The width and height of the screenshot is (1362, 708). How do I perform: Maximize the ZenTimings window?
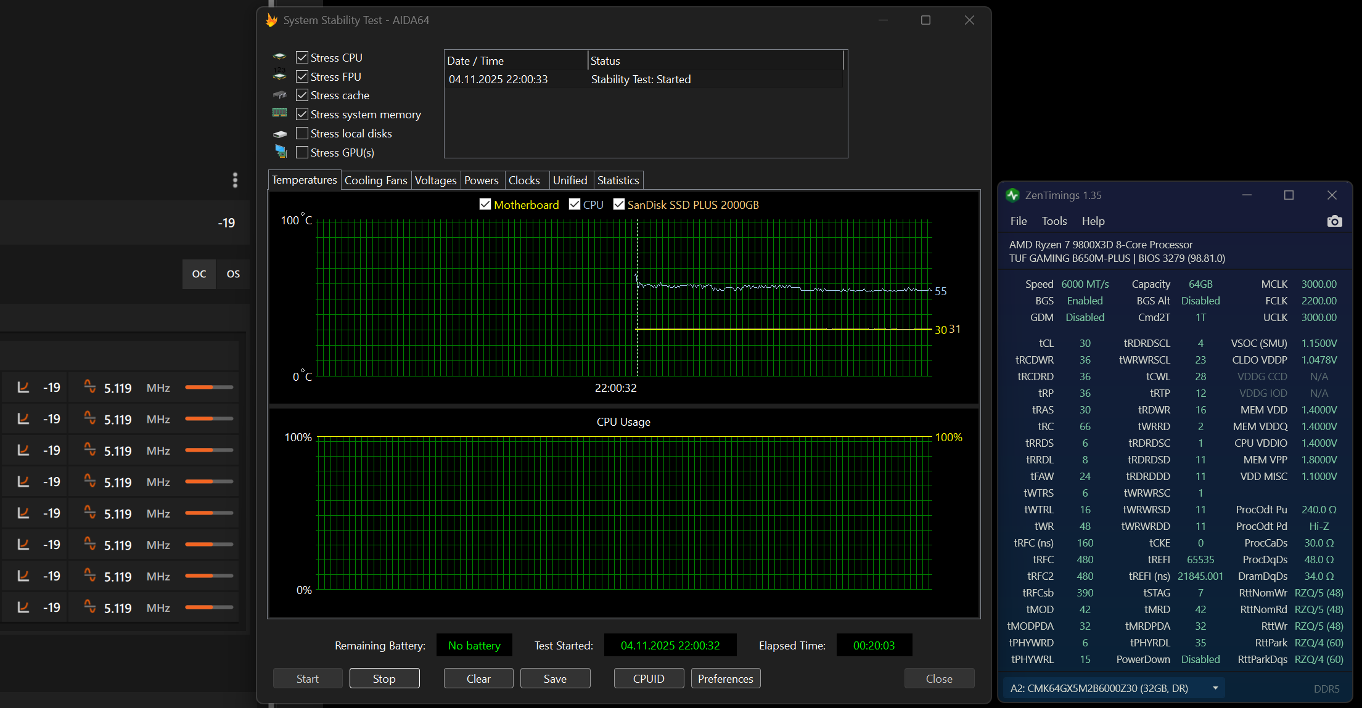pos(1289,195)
